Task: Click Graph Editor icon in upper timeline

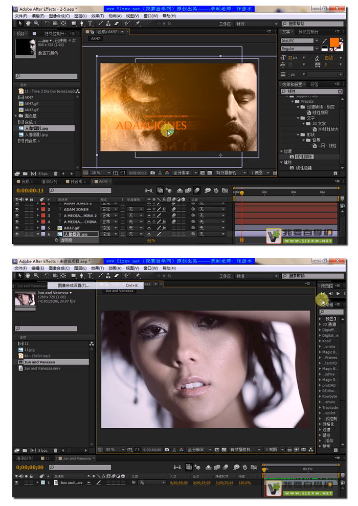Action: click(x=225, y=190)
